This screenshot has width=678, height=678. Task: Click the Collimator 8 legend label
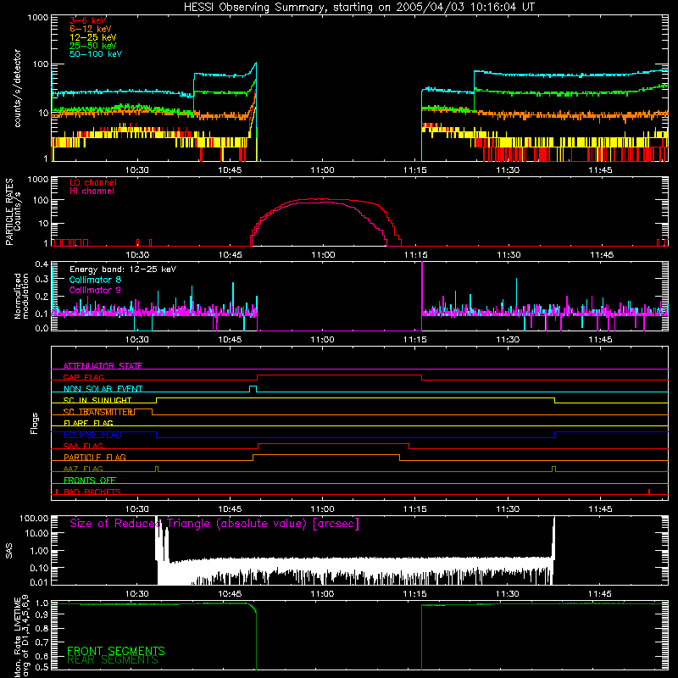pos(95,280)
